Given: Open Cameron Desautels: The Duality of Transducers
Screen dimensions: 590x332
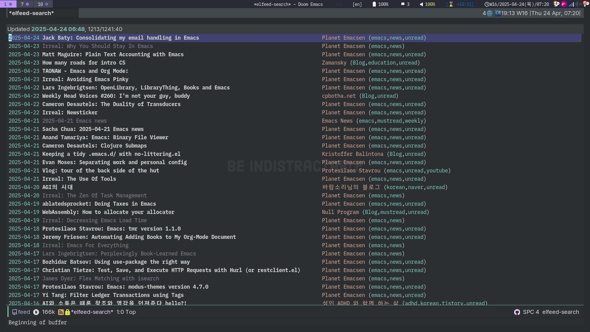Looking at the screenshot, I should [111, 104].
